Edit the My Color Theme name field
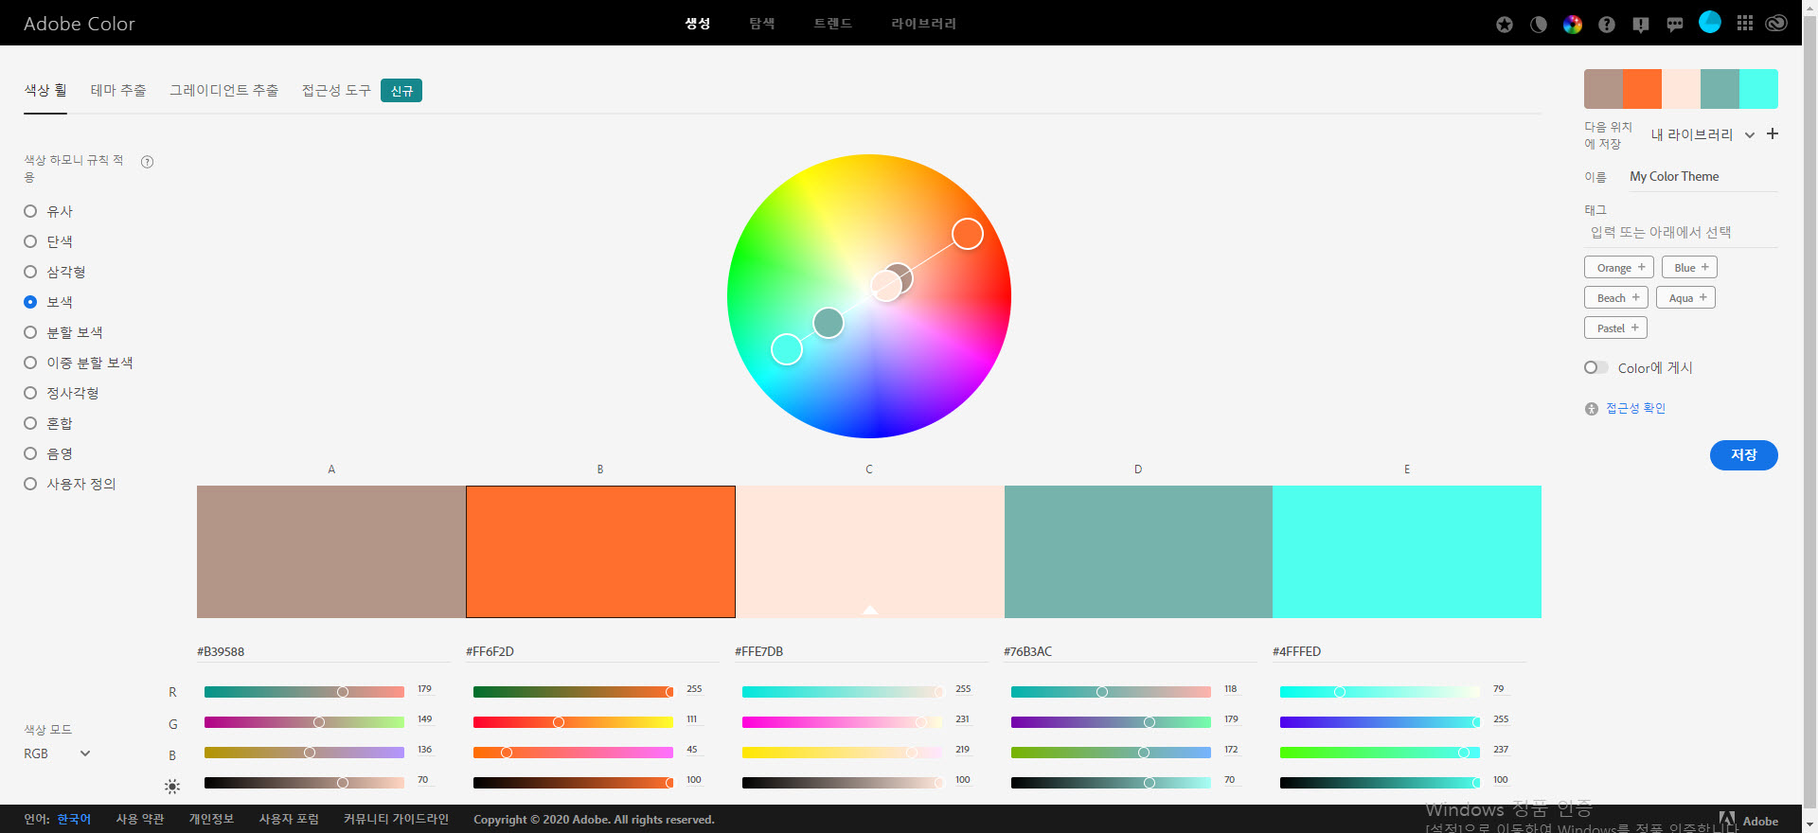The image size is (1818, 833). (1702, 177)
